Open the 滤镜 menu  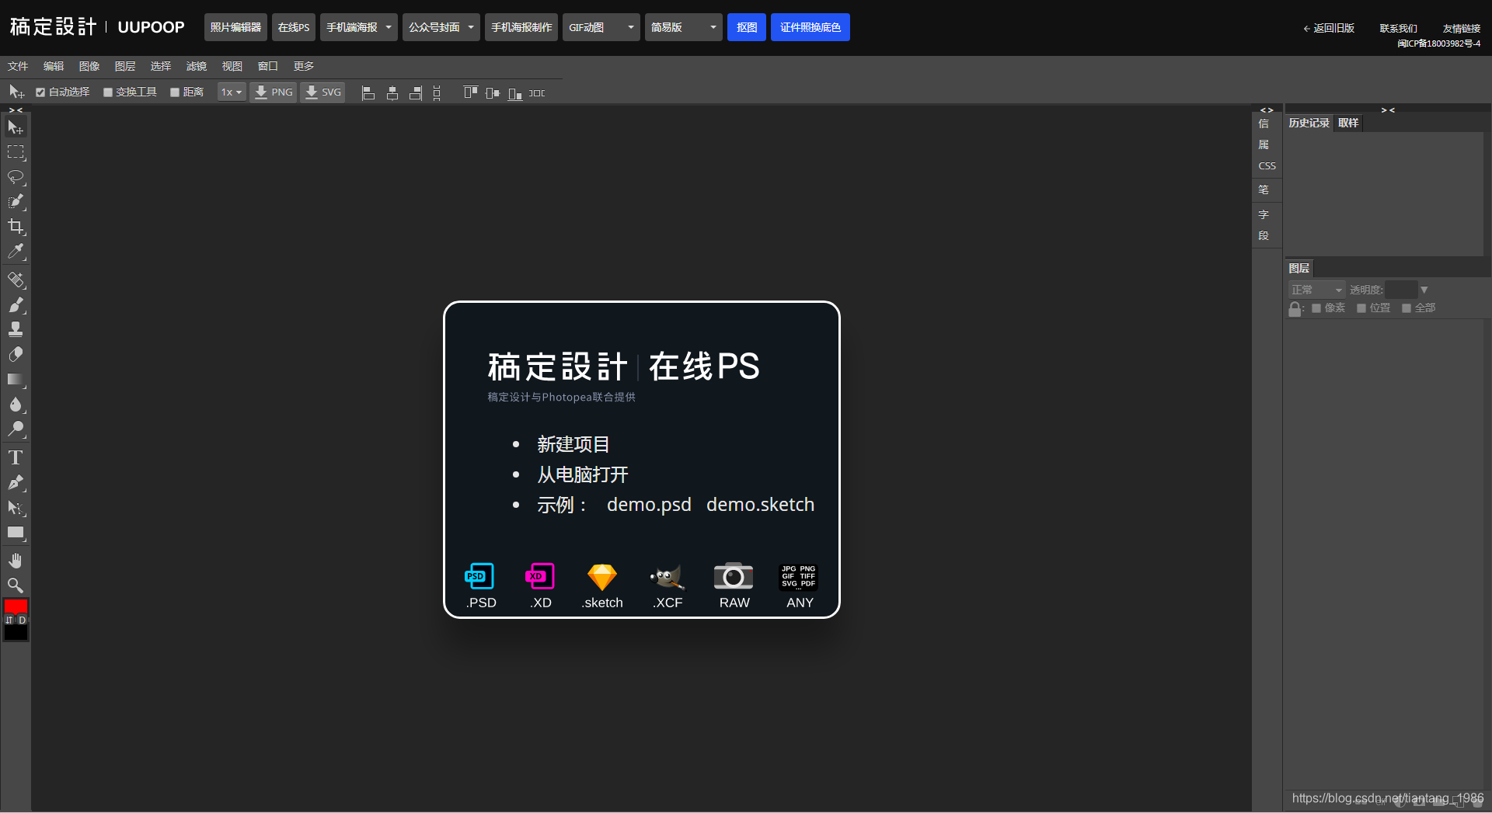pos(197,66)
